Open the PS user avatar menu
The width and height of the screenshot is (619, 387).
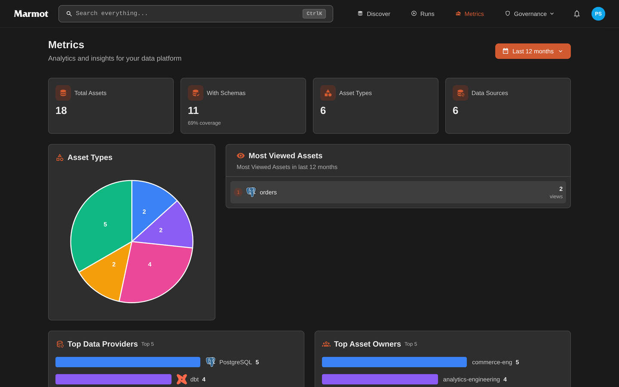598,14
